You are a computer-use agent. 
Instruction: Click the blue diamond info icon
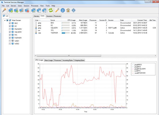click(73, 10)
